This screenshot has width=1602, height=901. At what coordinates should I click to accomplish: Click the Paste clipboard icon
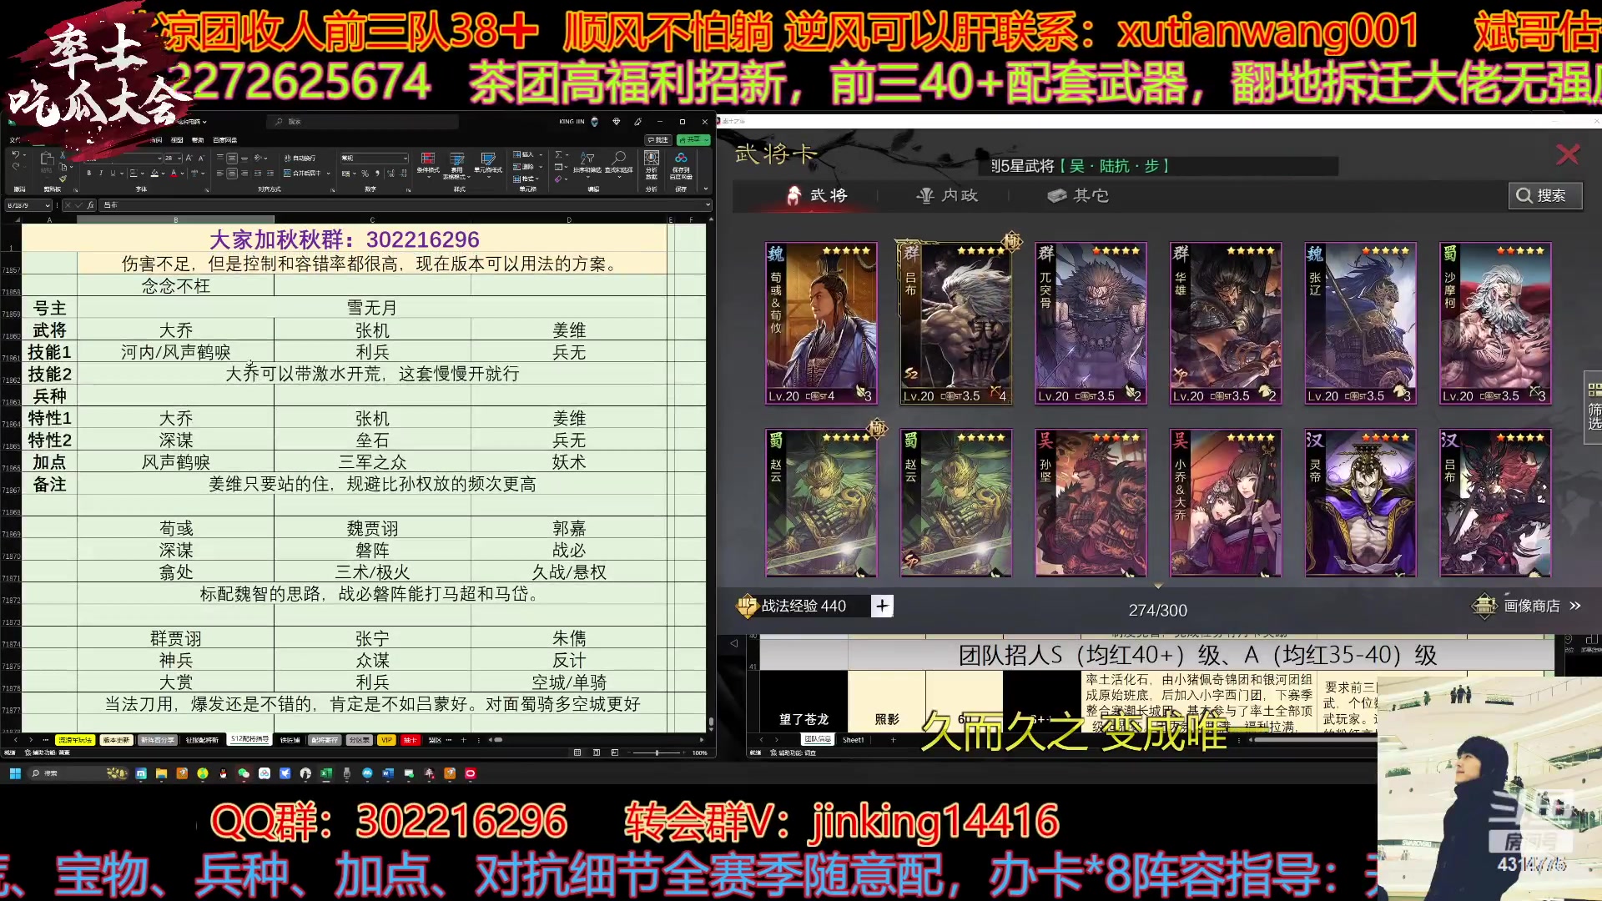pyautogui.click(x=47, y=159)
